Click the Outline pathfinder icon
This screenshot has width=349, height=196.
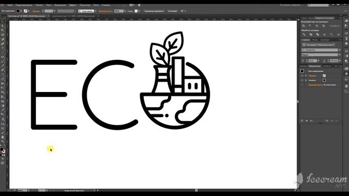click(x=332, y=34)
